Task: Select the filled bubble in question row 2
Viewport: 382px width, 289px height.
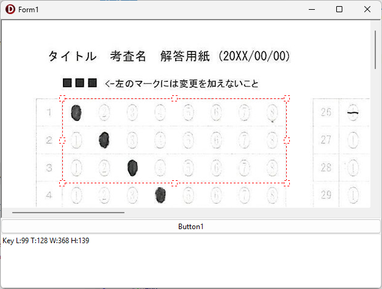Action: [104, 140]
